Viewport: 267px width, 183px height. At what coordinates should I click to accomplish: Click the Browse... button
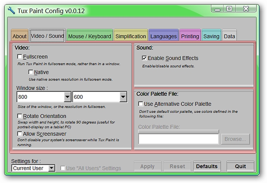(x=235, y=139)
